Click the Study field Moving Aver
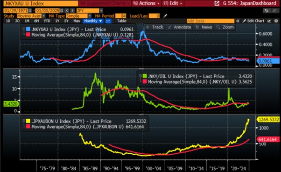This screenshot has width=281, height=172. tap(29, 16)
